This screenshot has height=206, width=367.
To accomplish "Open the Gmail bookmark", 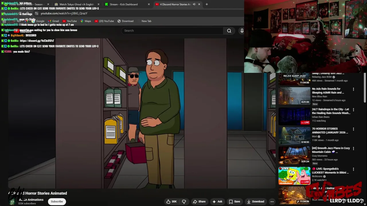I will (53, 21).
